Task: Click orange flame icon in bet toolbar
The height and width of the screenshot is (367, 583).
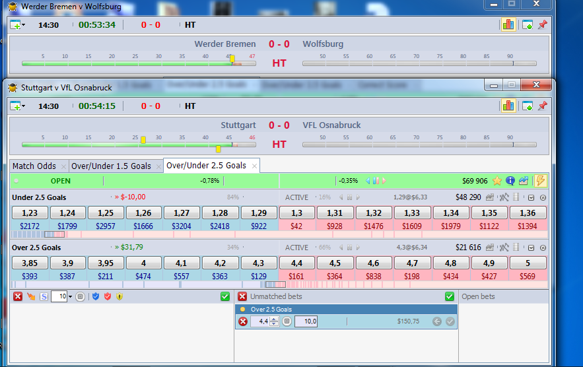Action: [31, 297]
